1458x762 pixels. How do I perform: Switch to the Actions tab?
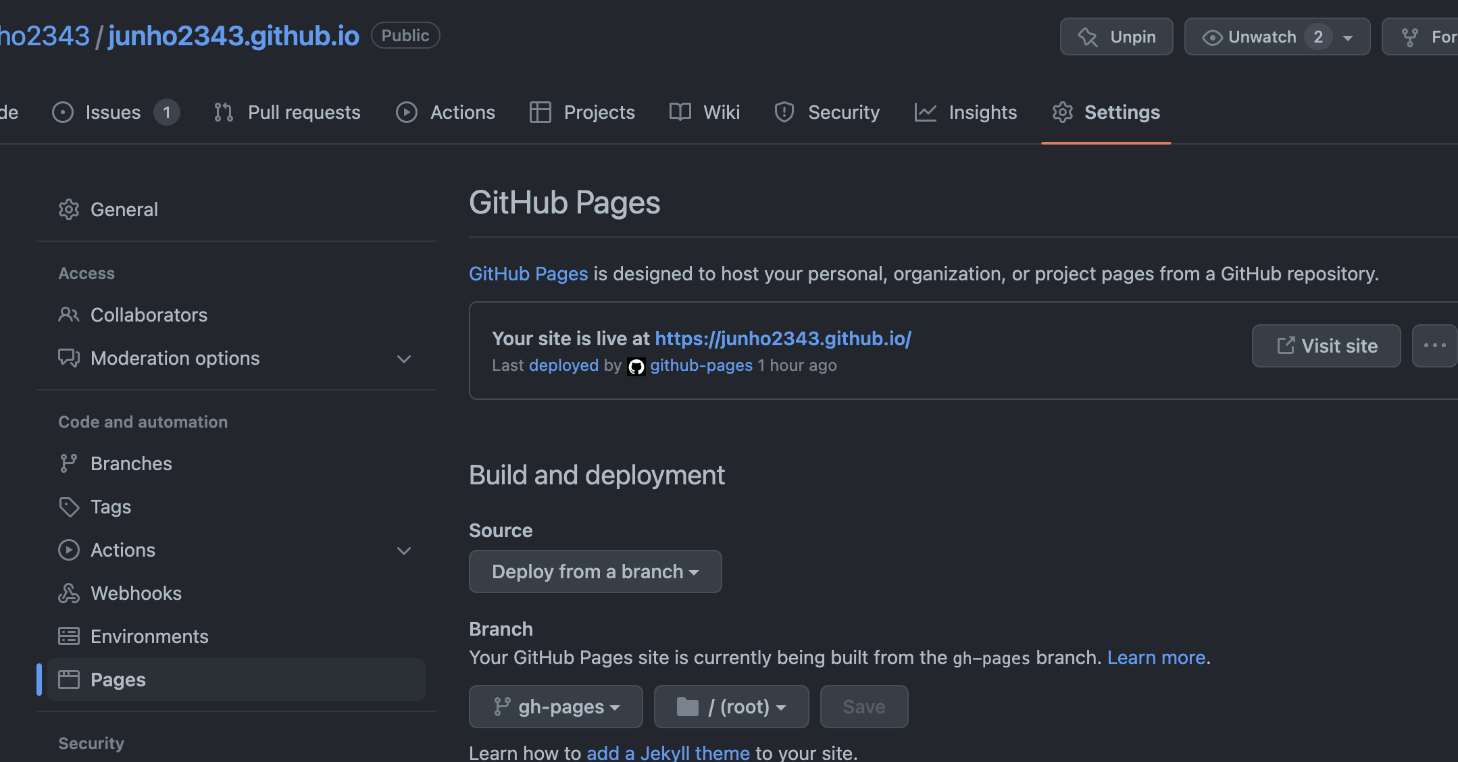pos(445,112)
